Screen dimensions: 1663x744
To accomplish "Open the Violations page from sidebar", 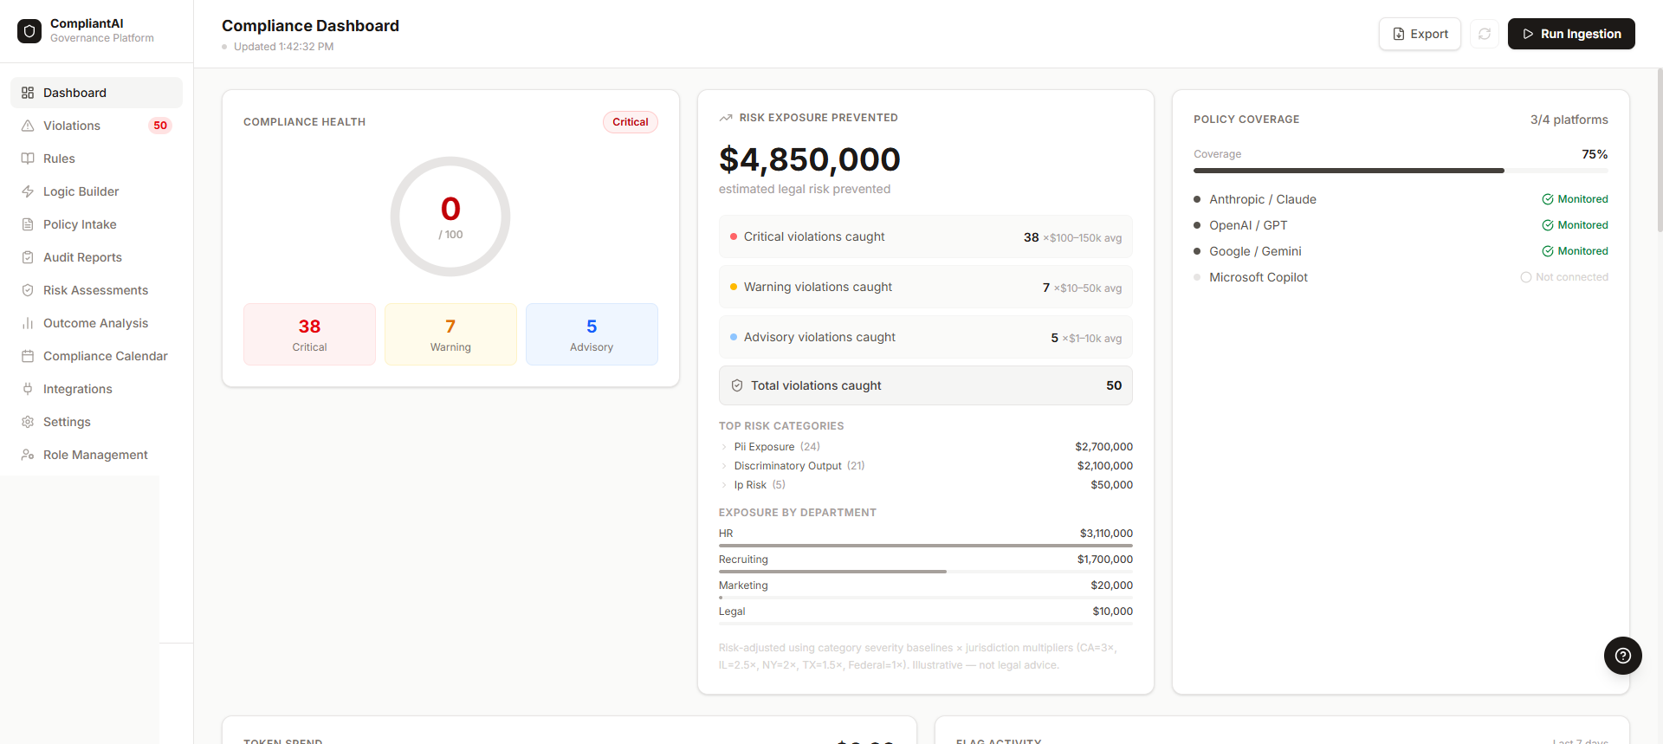I will 96,126.
